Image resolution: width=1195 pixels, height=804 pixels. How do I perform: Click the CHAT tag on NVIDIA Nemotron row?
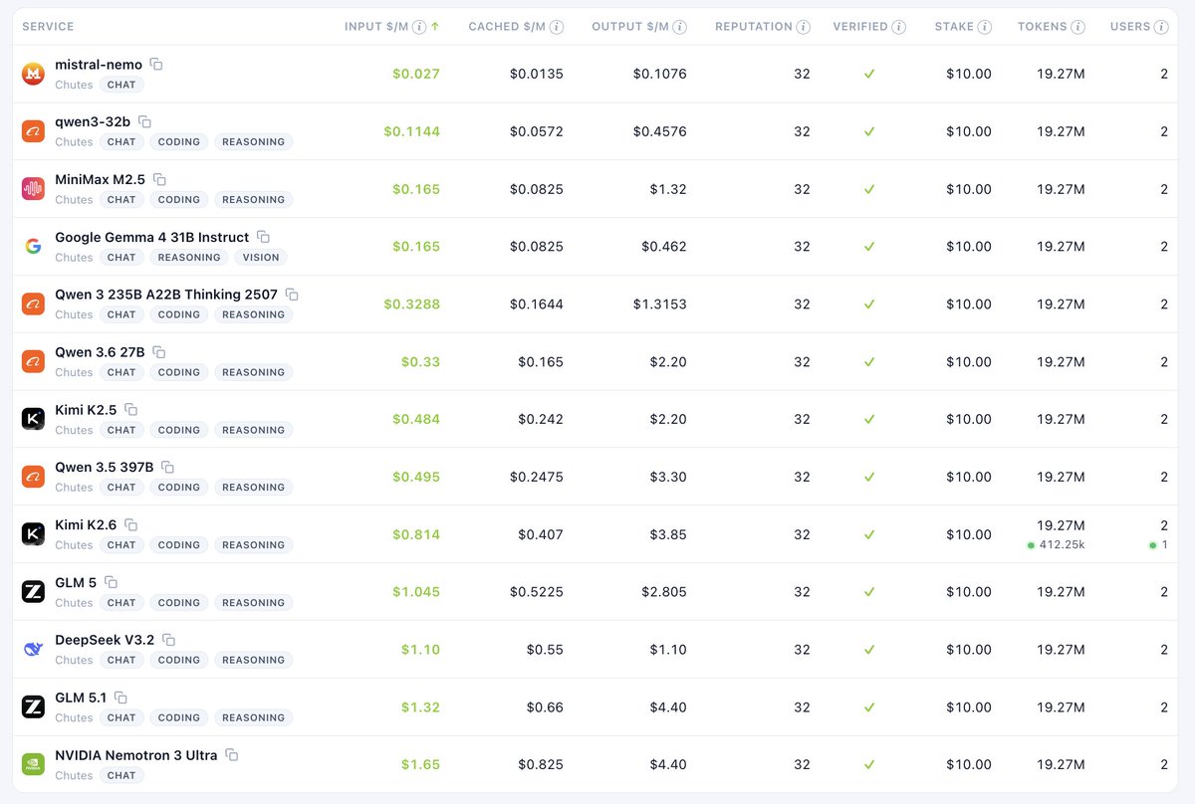pos(121,775)
